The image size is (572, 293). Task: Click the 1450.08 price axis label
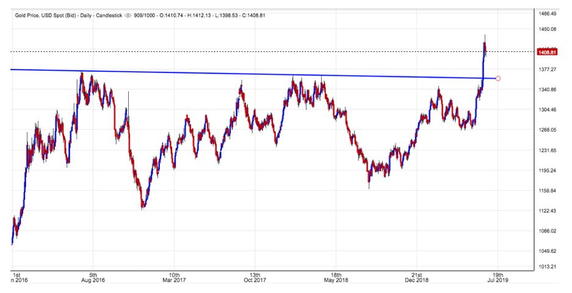tap(546, 29)
